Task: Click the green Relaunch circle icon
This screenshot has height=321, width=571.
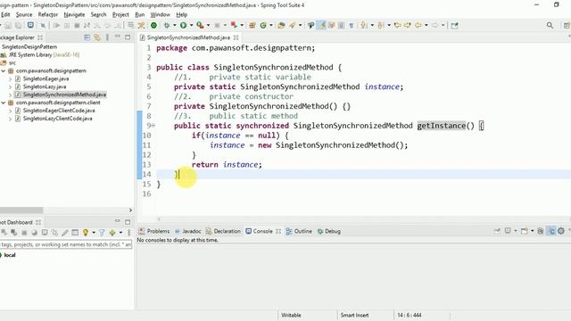Action: pyautogui.click(x=153, y=25)
